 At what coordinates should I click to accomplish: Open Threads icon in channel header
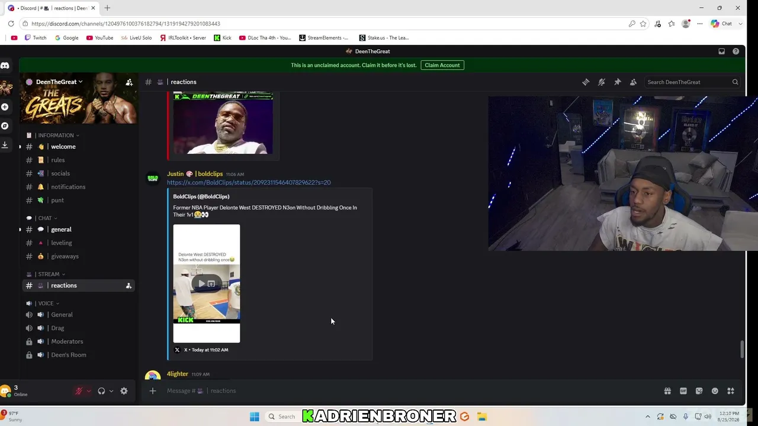pos(586,82)
